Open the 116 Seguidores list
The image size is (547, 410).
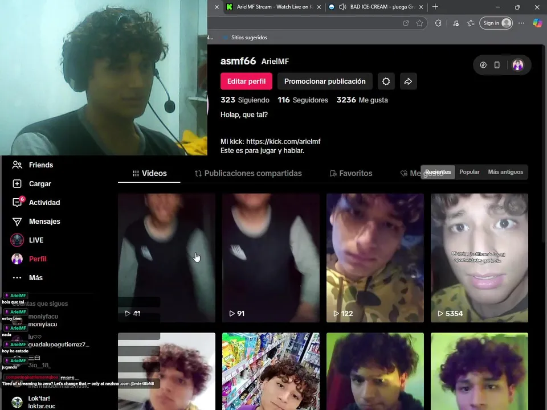(303, 100)
